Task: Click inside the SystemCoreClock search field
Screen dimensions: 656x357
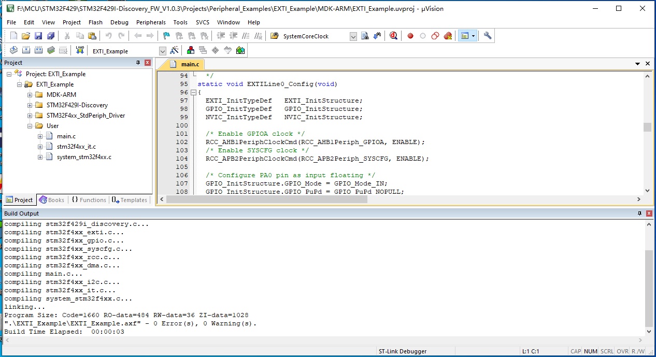Action: tap(315, 36)
